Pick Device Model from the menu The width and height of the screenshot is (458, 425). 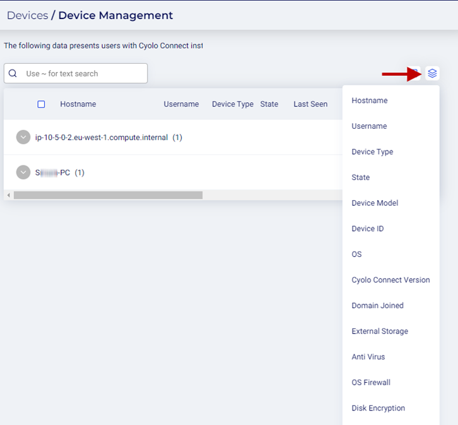(x=375, y=203)
